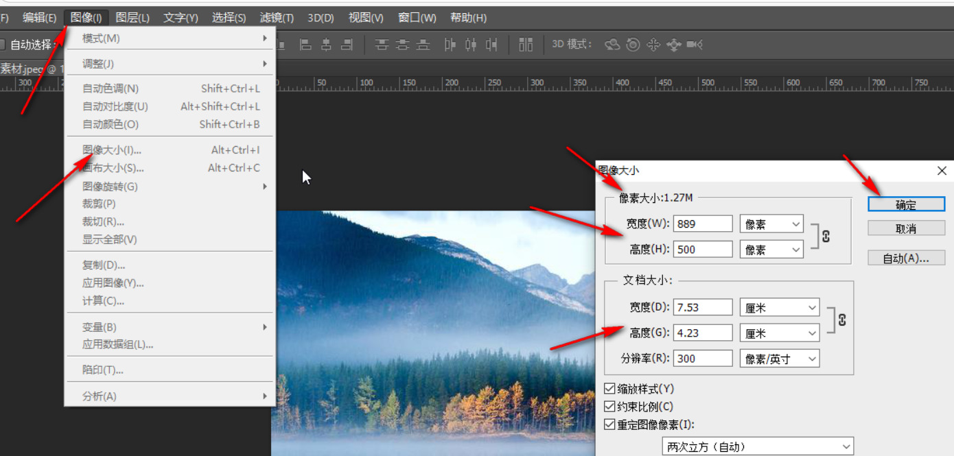Screen dimensions: 954x456
Task: Choose 图像大小(I)... menu item
Action: tap(170, 149)
